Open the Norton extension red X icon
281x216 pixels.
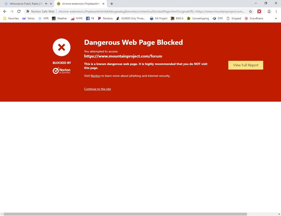tap(259, 12)
